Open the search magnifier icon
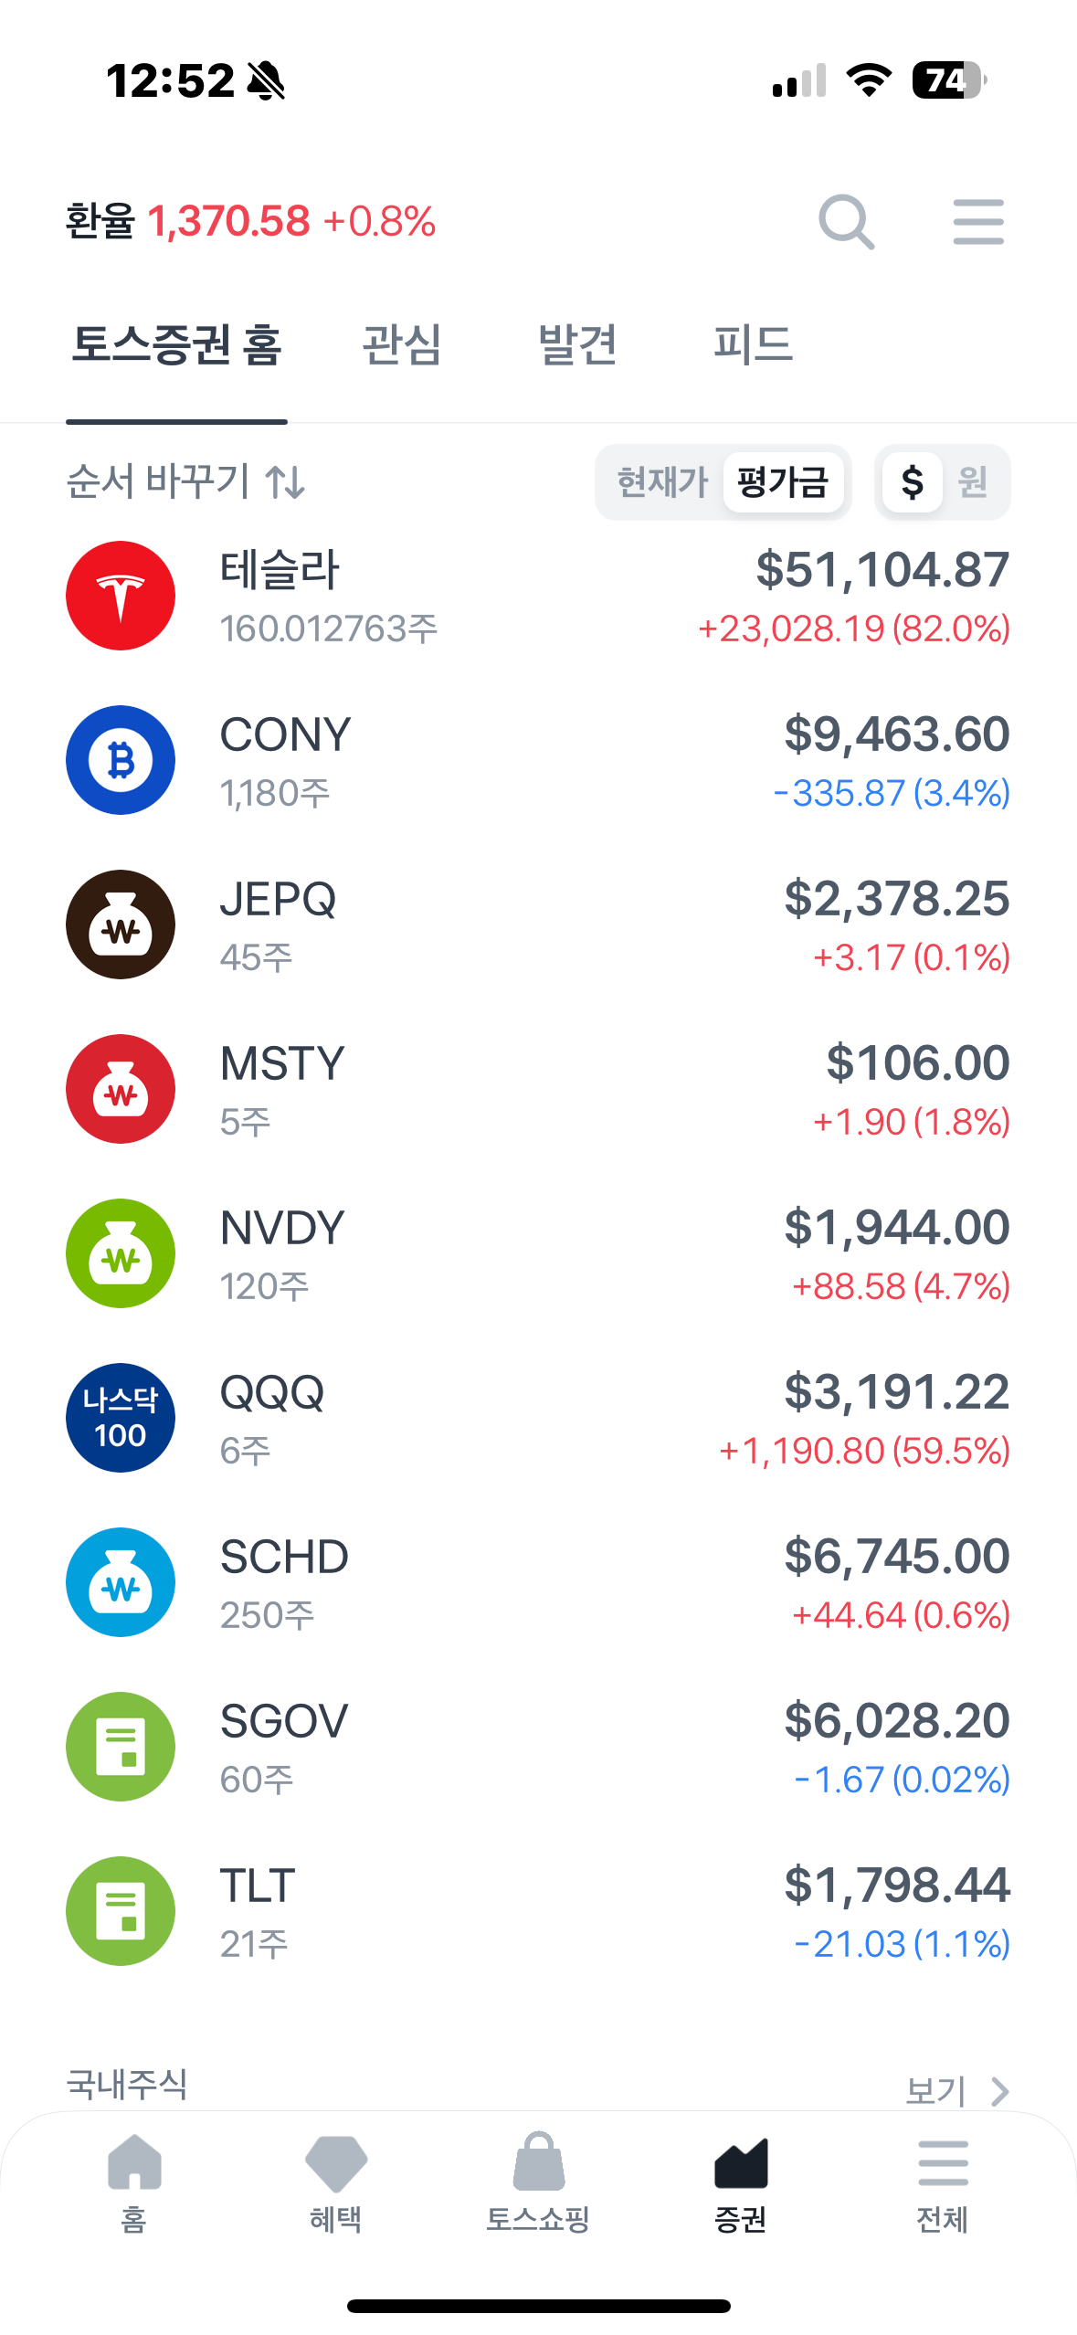 [x=846, y=221]
